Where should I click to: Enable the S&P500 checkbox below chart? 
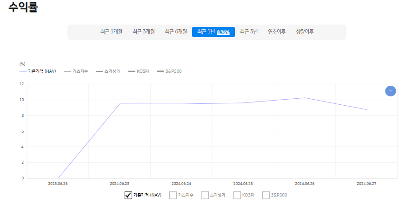(266, 195)
